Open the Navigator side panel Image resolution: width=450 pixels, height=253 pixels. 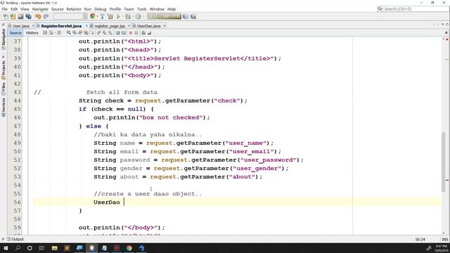pyautogui.click(x=4, y=39)
